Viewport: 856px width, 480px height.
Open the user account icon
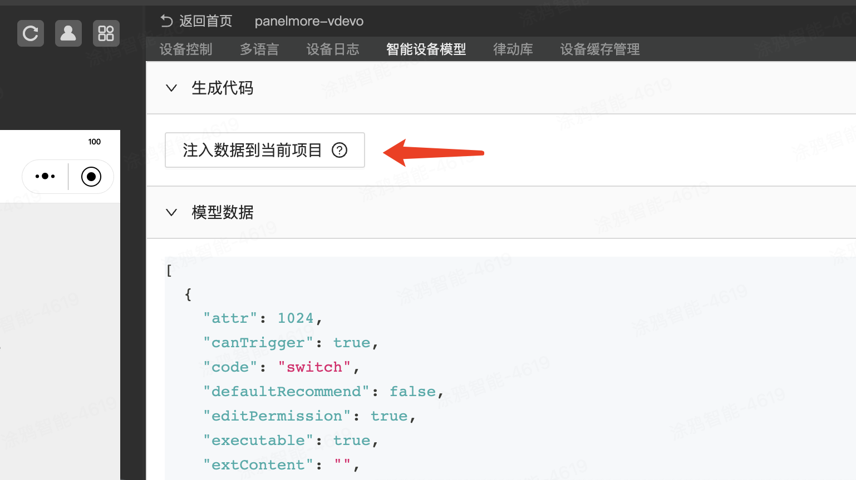click(x=68, y=33)
